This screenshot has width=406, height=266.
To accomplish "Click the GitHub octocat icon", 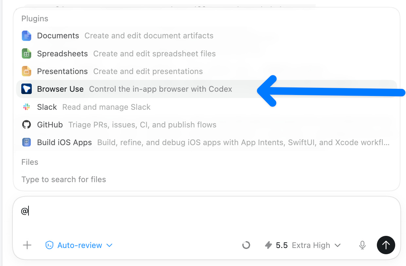I will point(27,124).
